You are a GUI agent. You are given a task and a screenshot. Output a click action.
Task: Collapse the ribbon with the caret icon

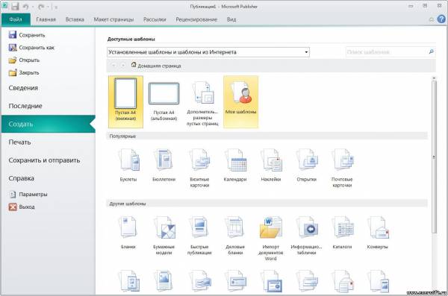[x=432, y=19]
